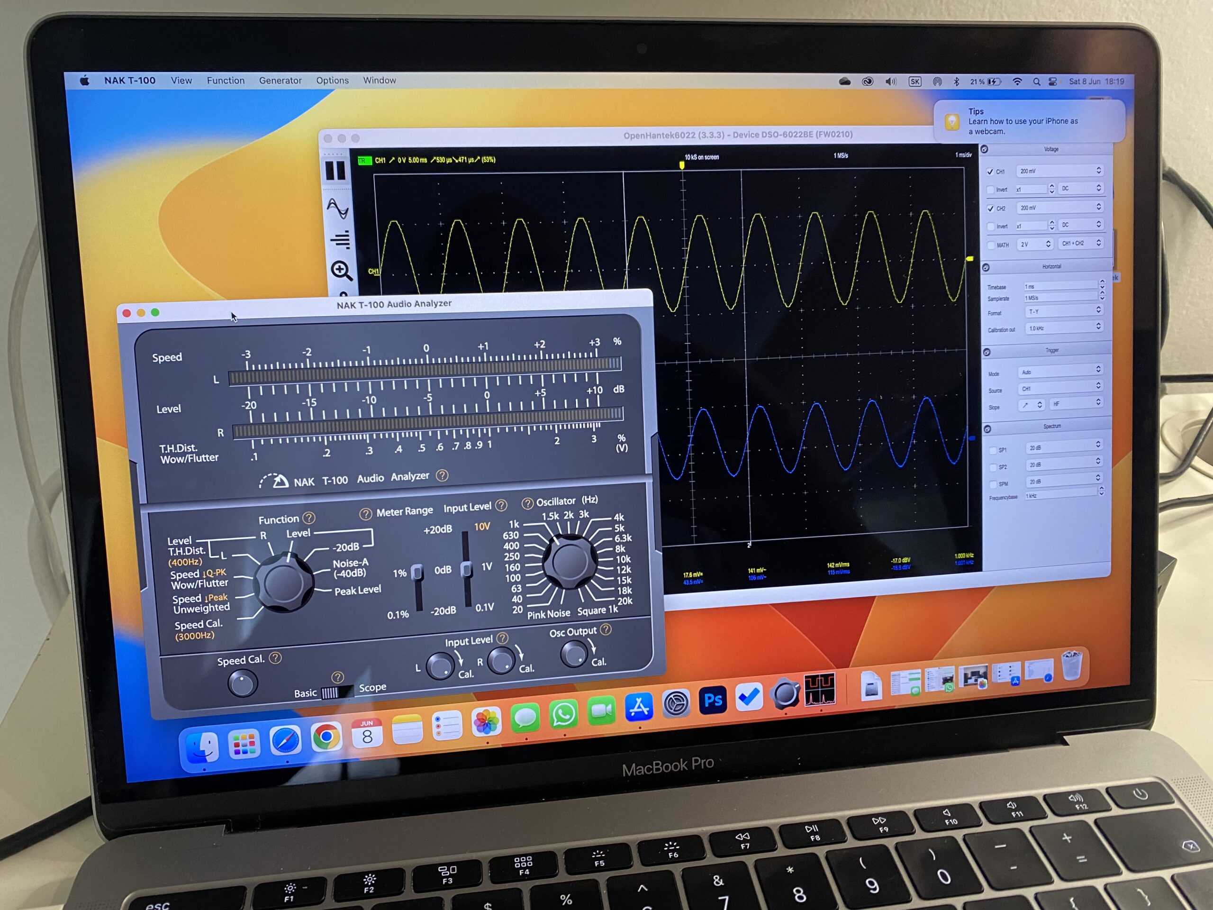Open Spotlight search in the menu bar

(1036, 82)
